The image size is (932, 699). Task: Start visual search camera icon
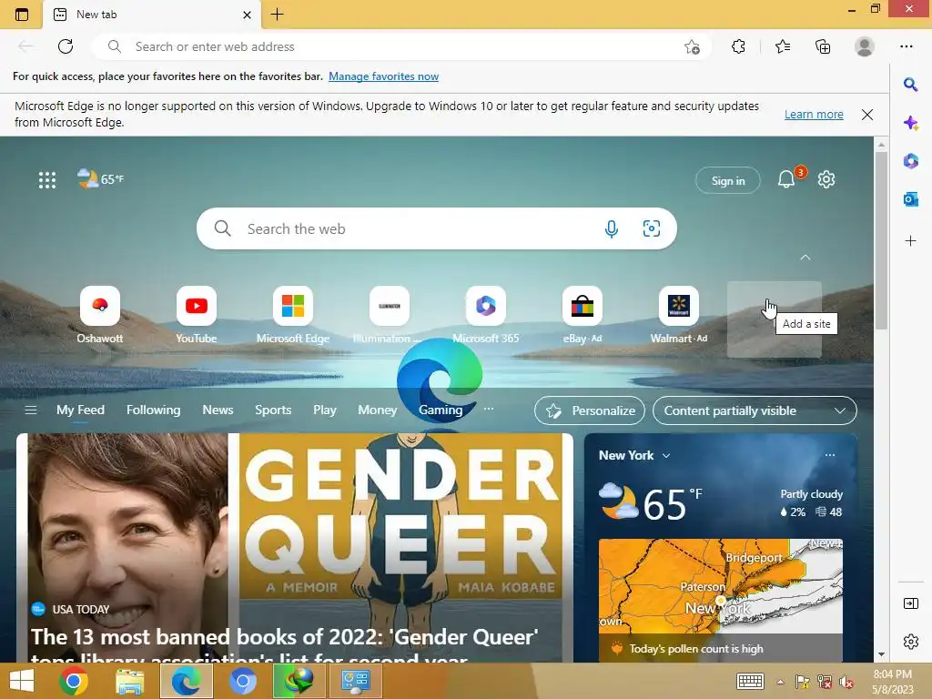[x=652, y=228]
